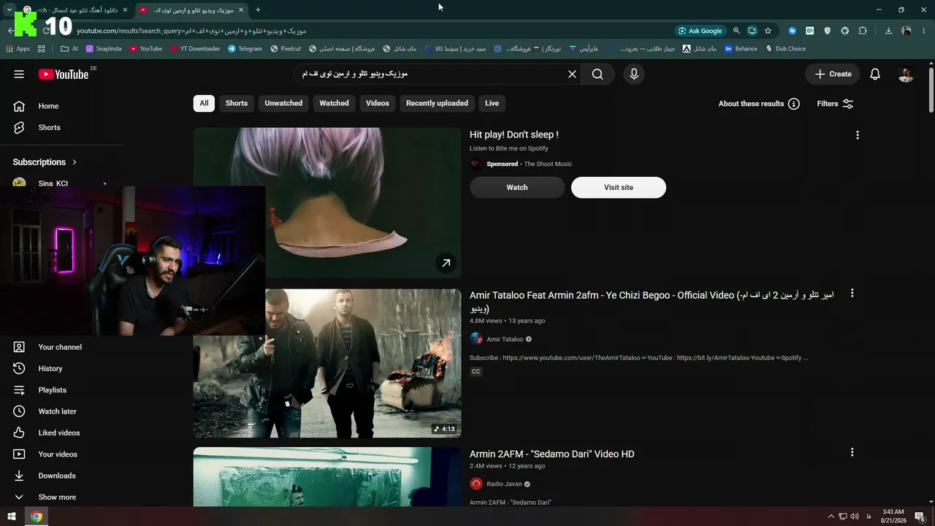Show hidden system tray icons
This screenshot has width=935, height=526.
click(831, 517)
